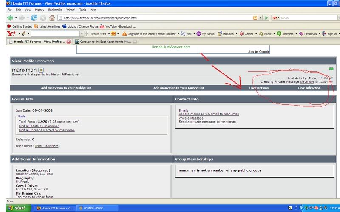Open the Forward button history dropdown

[x=28, y=18]
